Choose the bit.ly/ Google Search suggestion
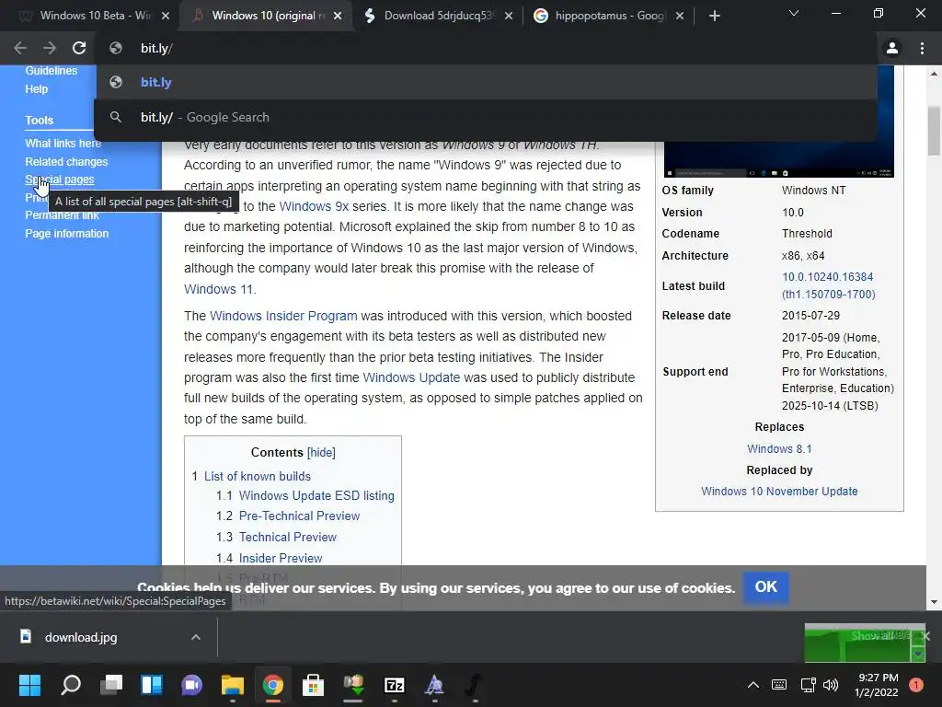Screen dimensions: 942x707 [486, 117]
